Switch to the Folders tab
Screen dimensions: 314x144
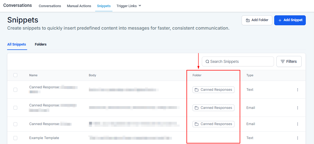41,44
